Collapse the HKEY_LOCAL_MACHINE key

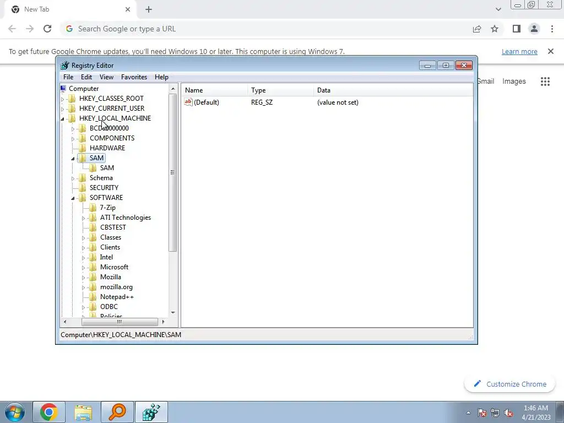[x=63, y=119]
